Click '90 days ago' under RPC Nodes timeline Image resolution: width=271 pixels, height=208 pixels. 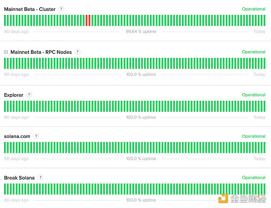click(16, 75)
